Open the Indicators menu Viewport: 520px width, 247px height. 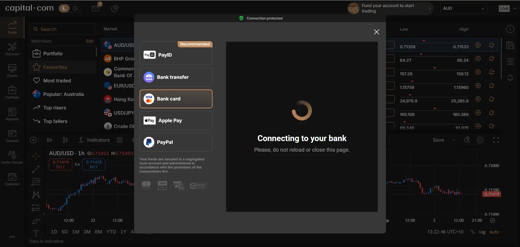point(94,140)
